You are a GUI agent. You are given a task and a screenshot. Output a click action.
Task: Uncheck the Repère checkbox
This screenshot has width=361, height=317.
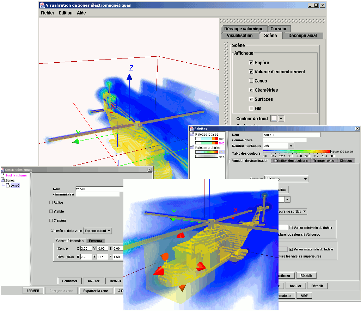(x=251, y=63)
